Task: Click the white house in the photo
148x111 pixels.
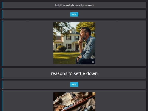Action: click(x=69, y=41)
